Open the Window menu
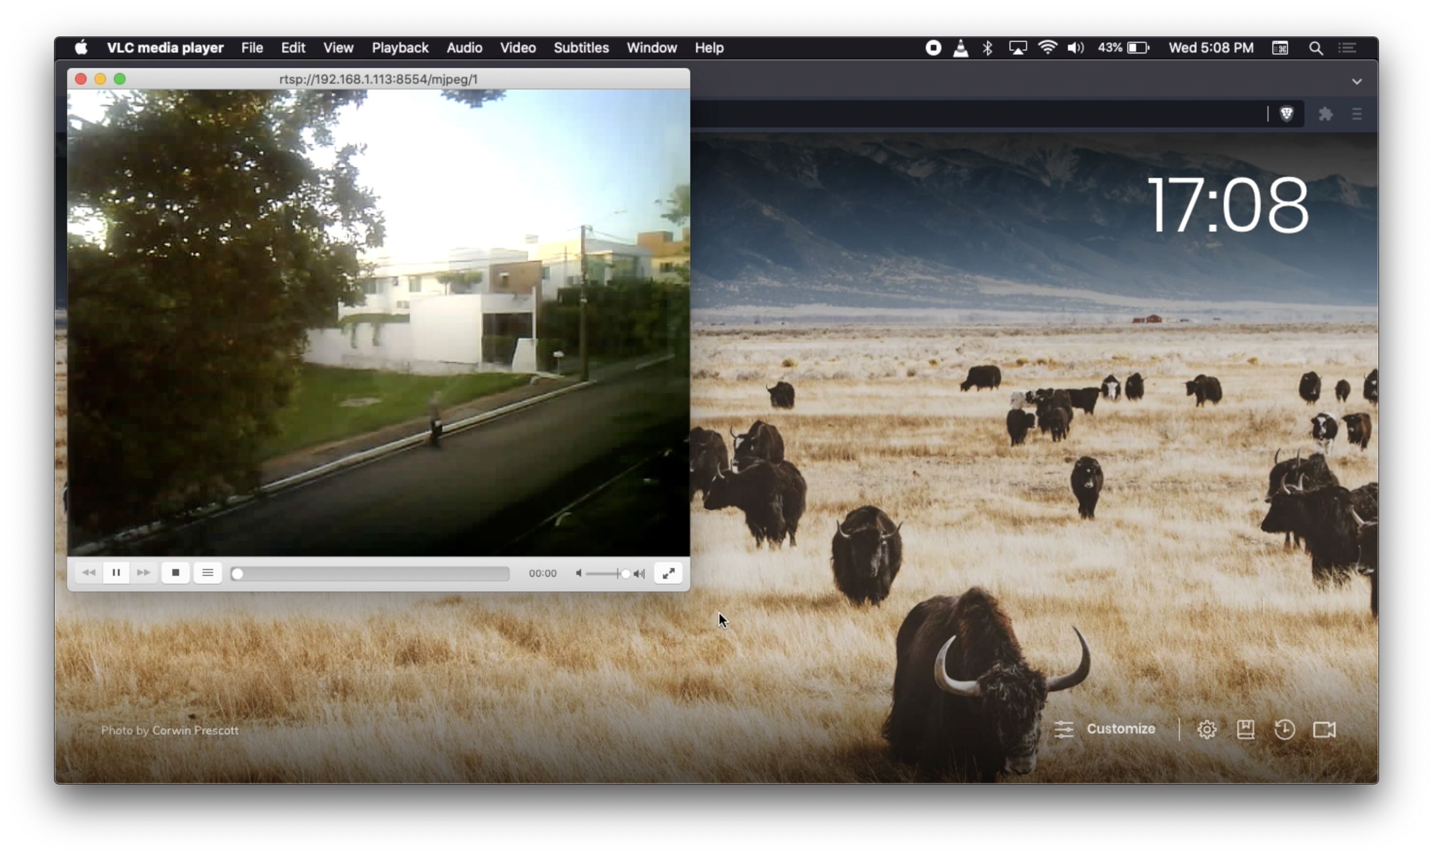1433x856 pixels. coord(652,48)
